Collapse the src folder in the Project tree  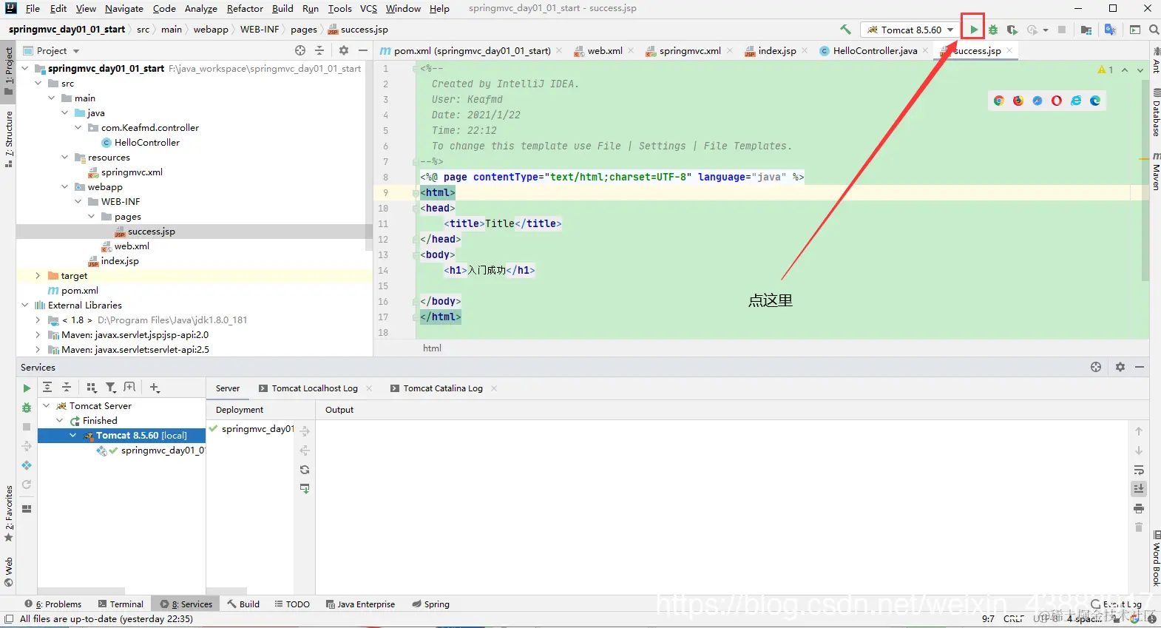(x=38, y=84)
